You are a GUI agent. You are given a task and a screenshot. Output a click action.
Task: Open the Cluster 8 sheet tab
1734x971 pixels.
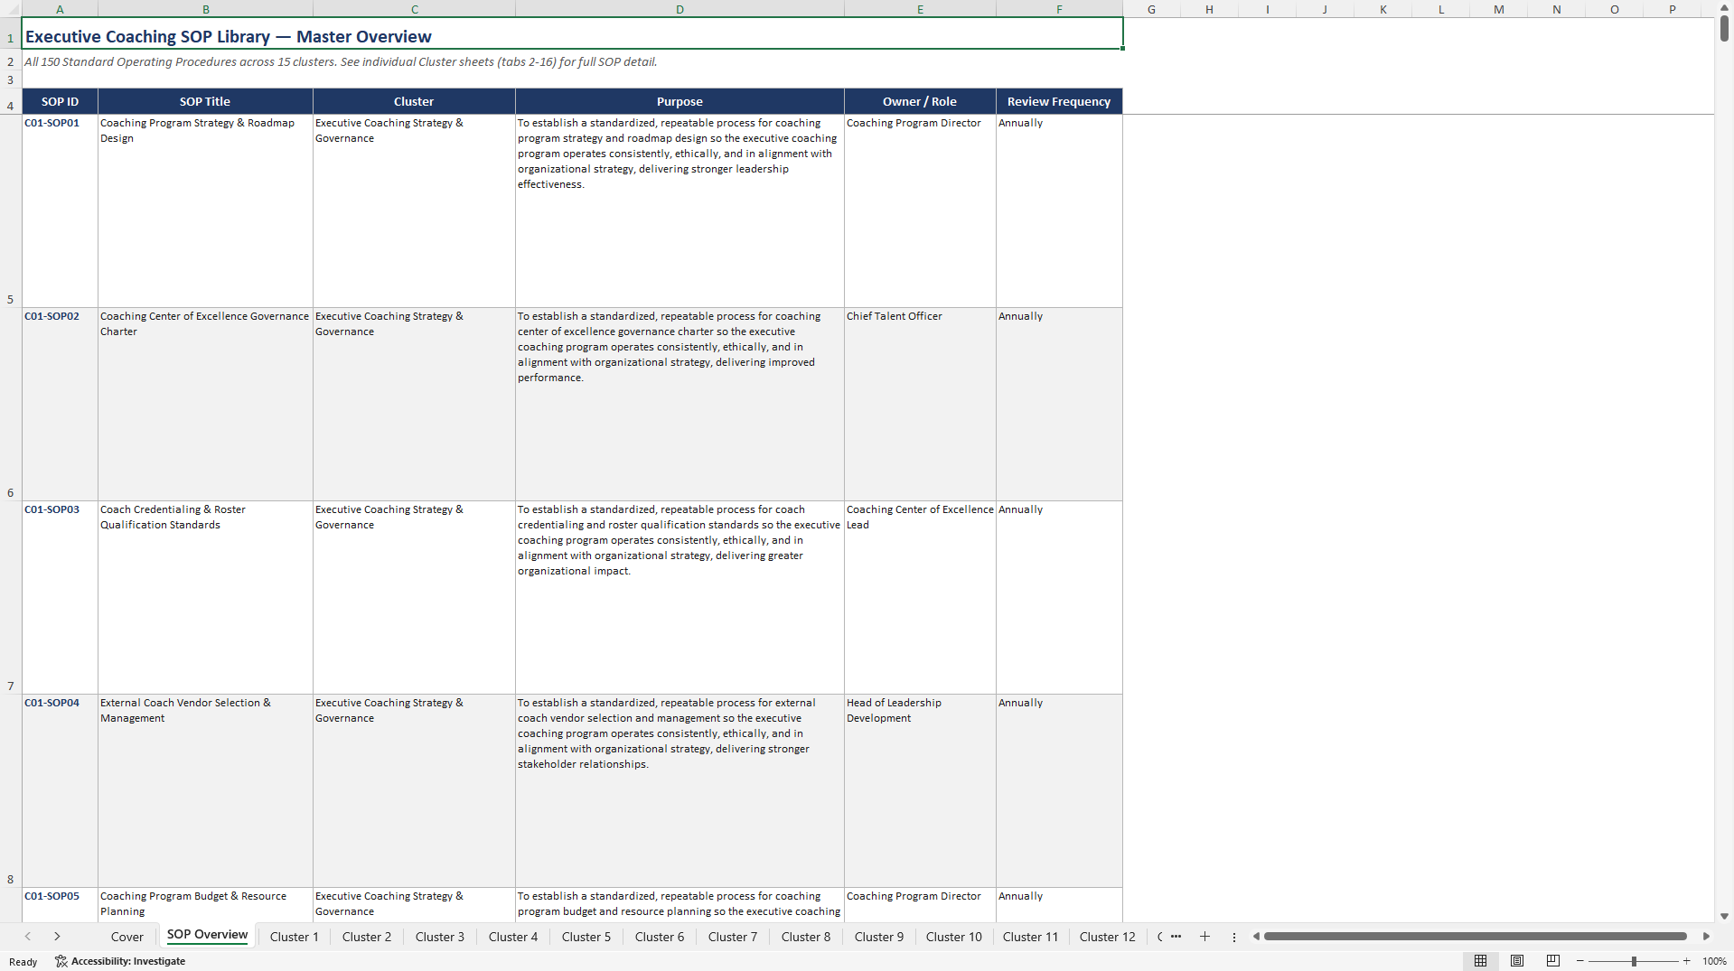(806, 937)
